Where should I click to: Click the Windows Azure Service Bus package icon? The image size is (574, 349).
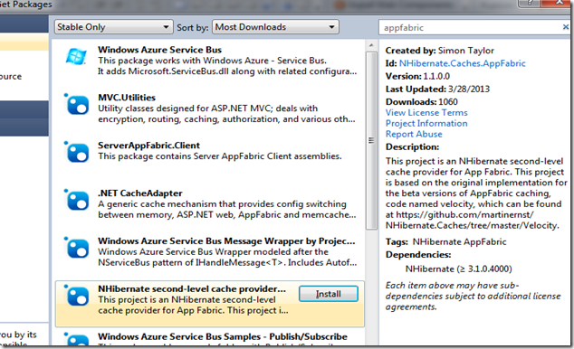pyautogui.click(x=76, y=57)
